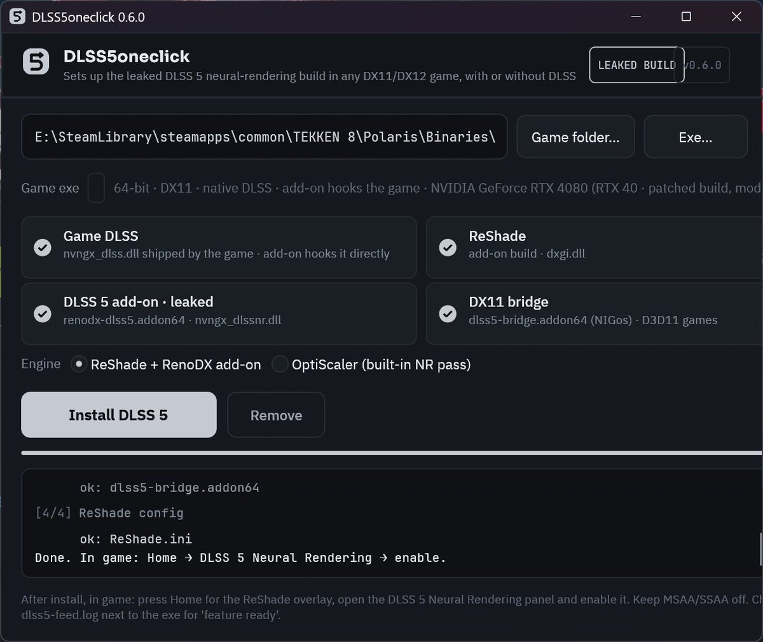Screen dimensions: 763x642
Task: Open the Game folder... browser
Action: click(575, 137)
